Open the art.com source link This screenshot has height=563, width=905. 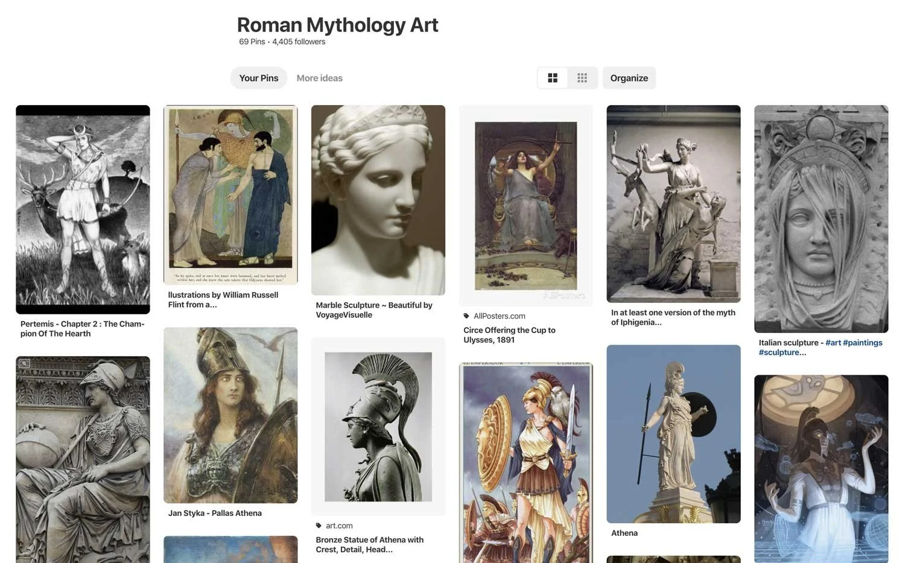click(339, 526)
